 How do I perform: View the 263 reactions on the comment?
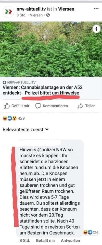click(91, 232)
